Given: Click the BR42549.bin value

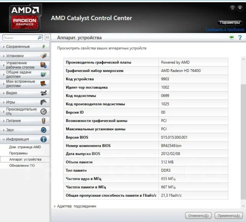Looking at the screenshot, I should click(171, 146).
